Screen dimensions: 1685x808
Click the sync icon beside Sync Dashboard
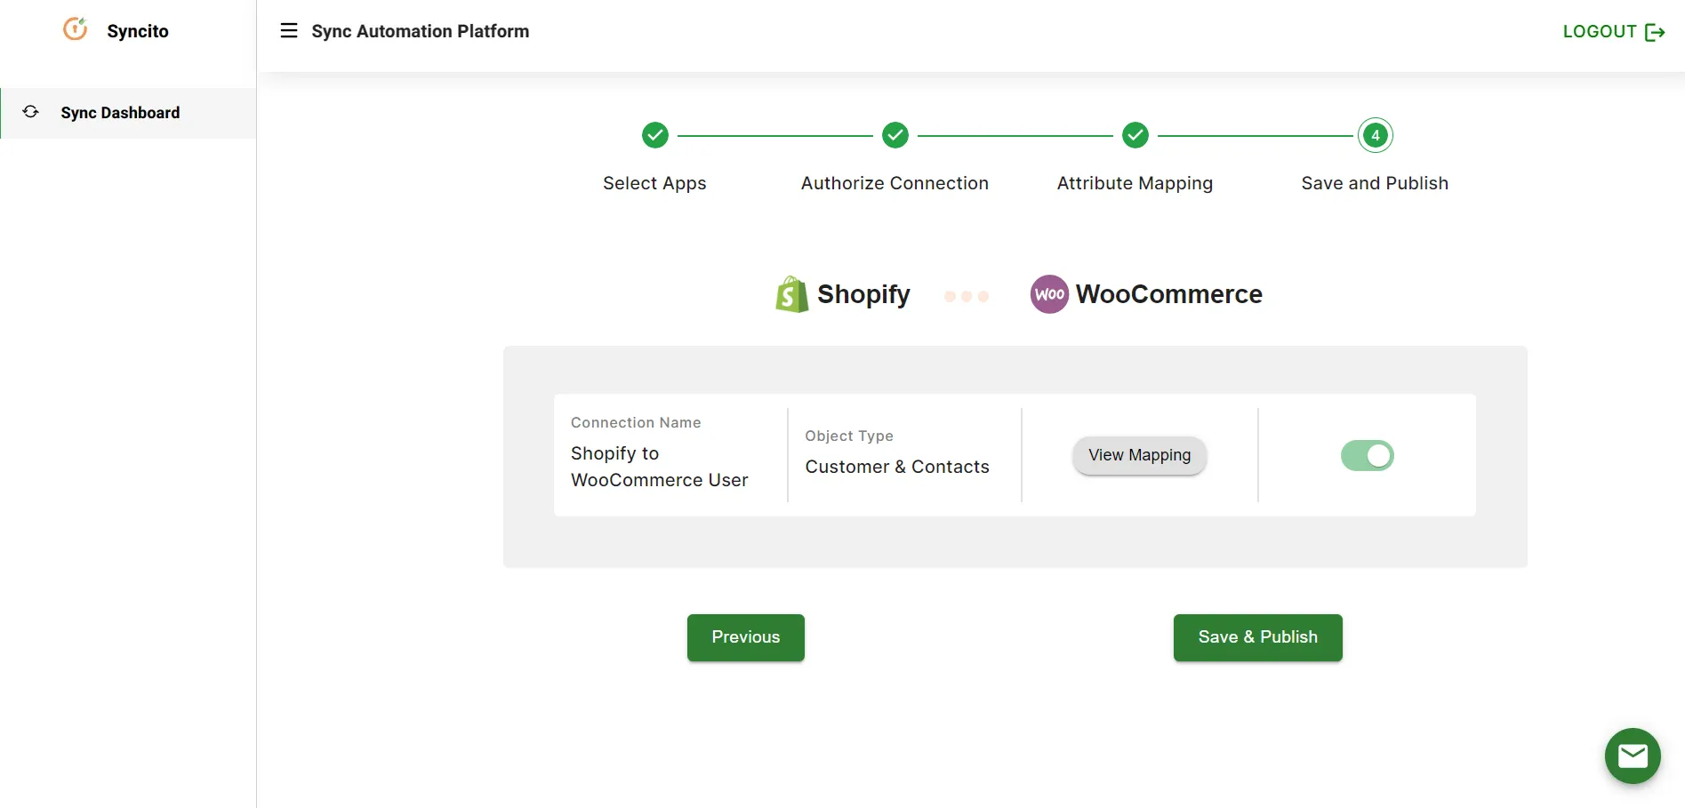tap(30, 112)
